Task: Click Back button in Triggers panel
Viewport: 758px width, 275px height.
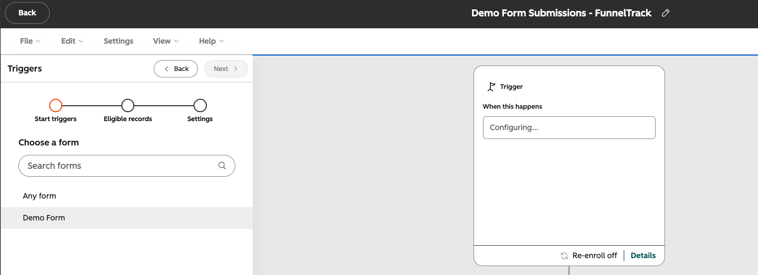Action: (176, 69)
